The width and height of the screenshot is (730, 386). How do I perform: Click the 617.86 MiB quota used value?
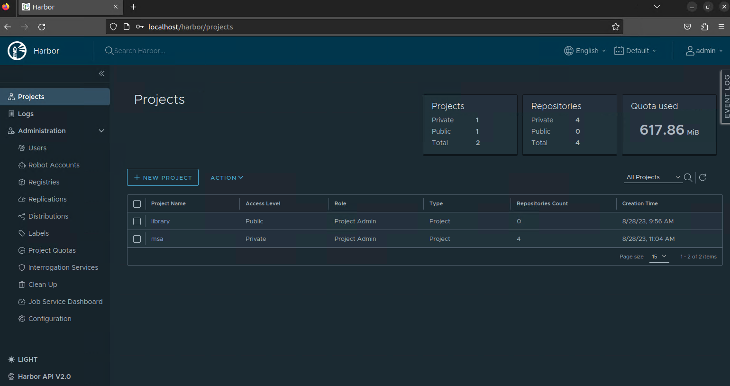669,129
